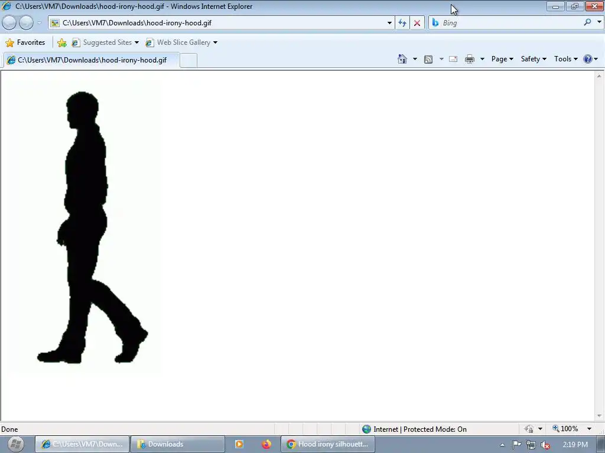This screenshot has height=453, width=605.
Task: Click the muted volume tray icon
Action: [545, 445]
